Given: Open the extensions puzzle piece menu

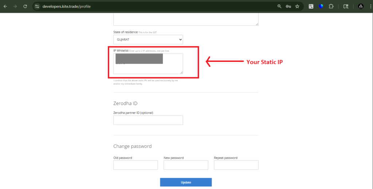Looking at the screenshot, I should click(x=331, y=6).
